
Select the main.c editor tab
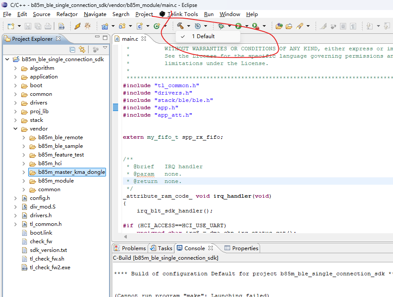129,39
